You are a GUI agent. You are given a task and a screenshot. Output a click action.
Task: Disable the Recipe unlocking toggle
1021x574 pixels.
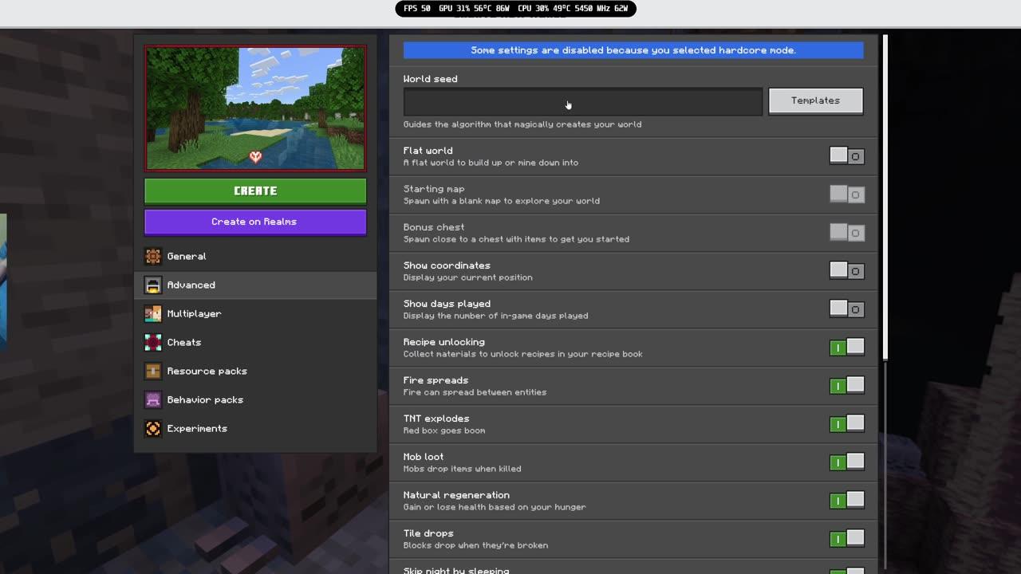click(x=846, y=348)
